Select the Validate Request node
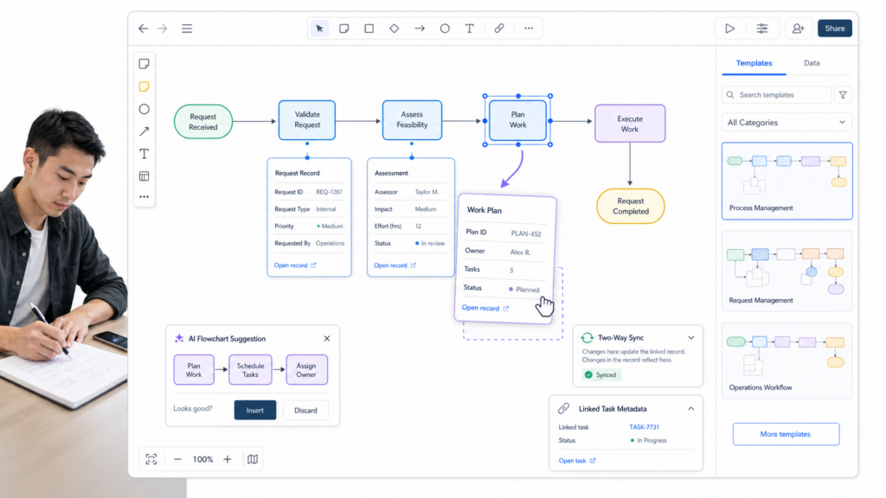 [x=307, y=119]
